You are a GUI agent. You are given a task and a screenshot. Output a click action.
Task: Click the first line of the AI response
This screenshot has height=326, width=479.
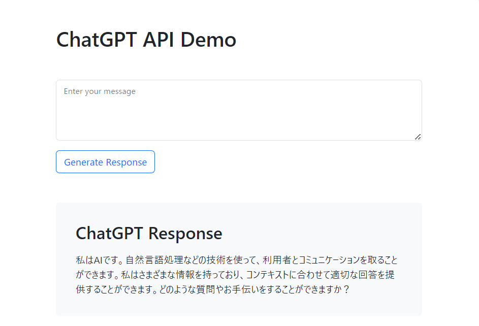236,259
